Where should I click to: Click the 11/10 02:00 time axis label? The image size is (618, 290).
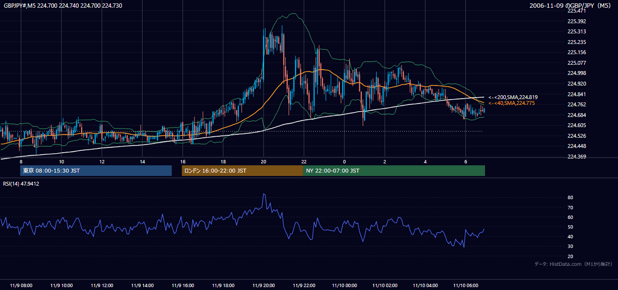click(x=385, y=285)
